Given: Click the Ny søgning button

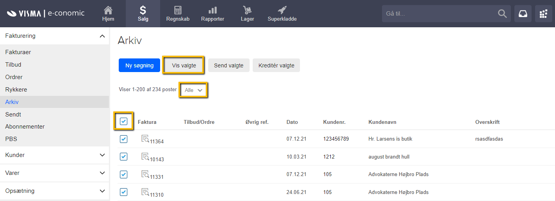Looking at the screenshot, I should point(139,65).
